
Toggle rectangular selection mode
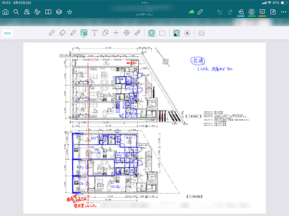tap(163, 33)
